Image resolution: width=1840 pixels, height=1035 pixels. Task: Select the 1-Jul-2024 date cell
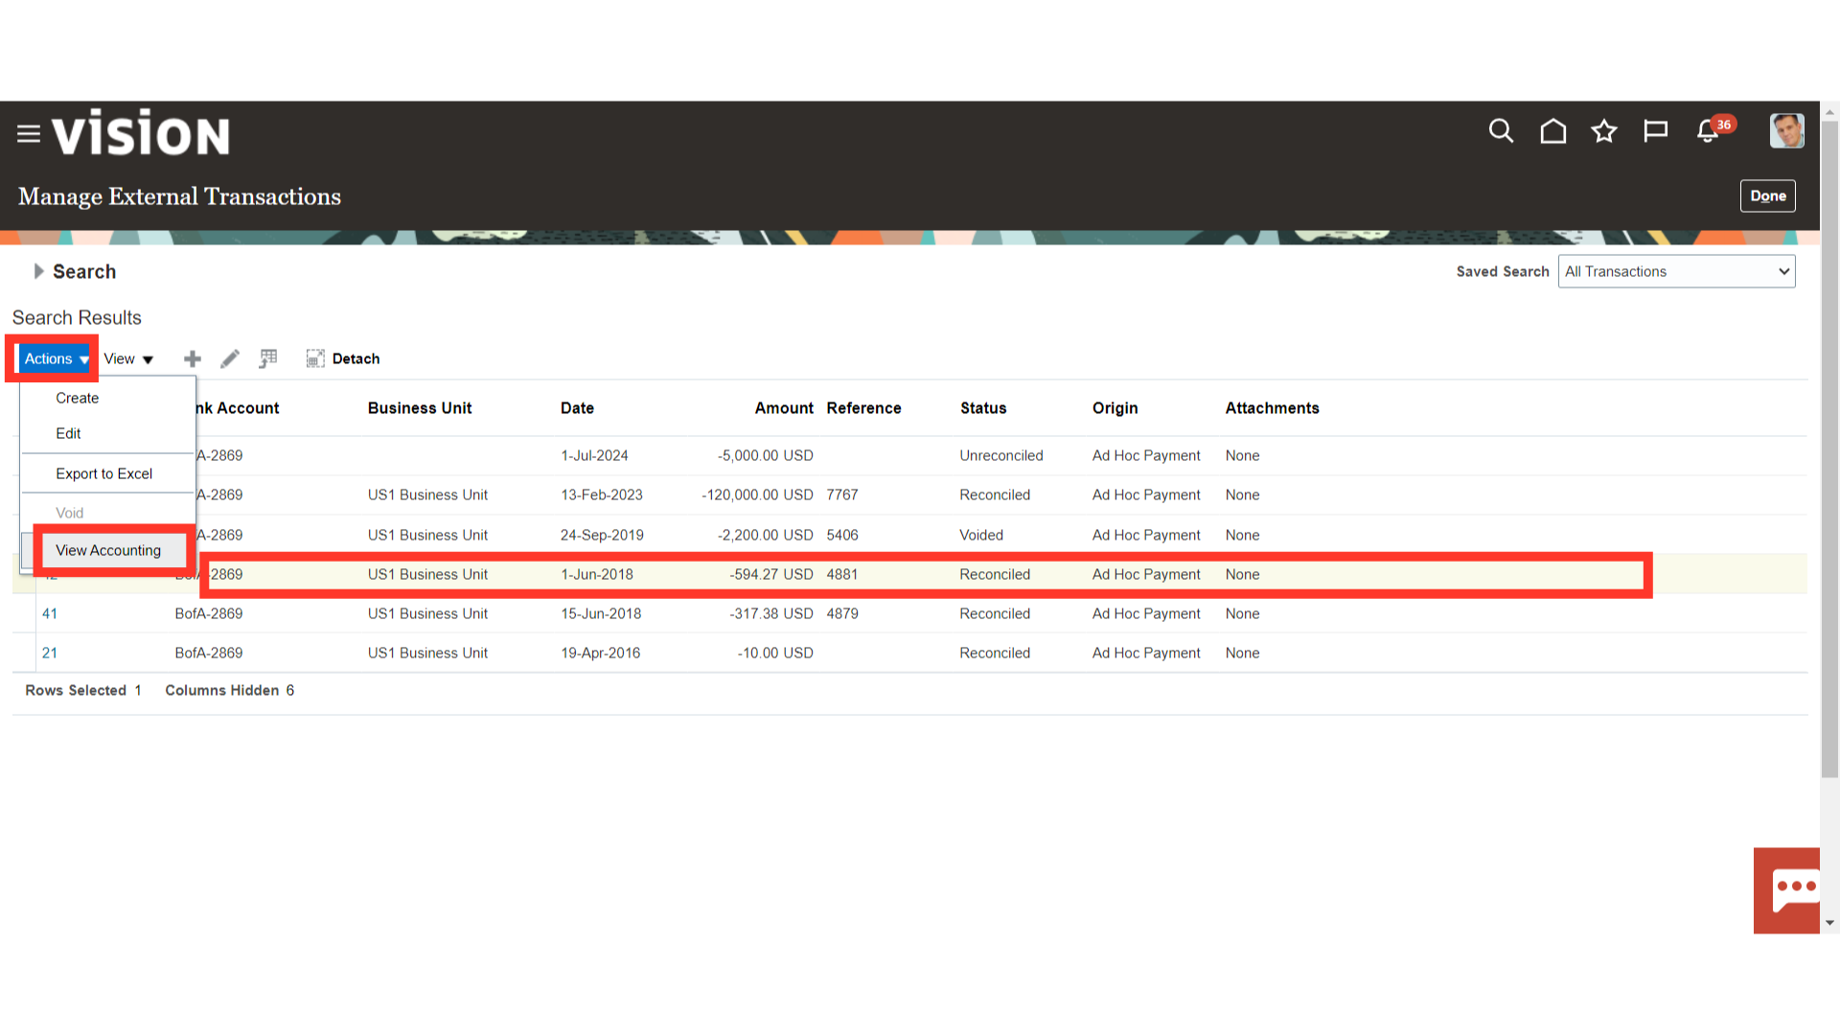(x=594, y=455)
